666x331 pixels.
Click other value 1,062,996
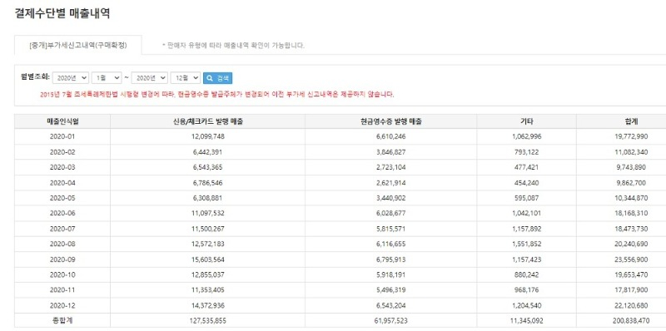(x=526, y=136)
